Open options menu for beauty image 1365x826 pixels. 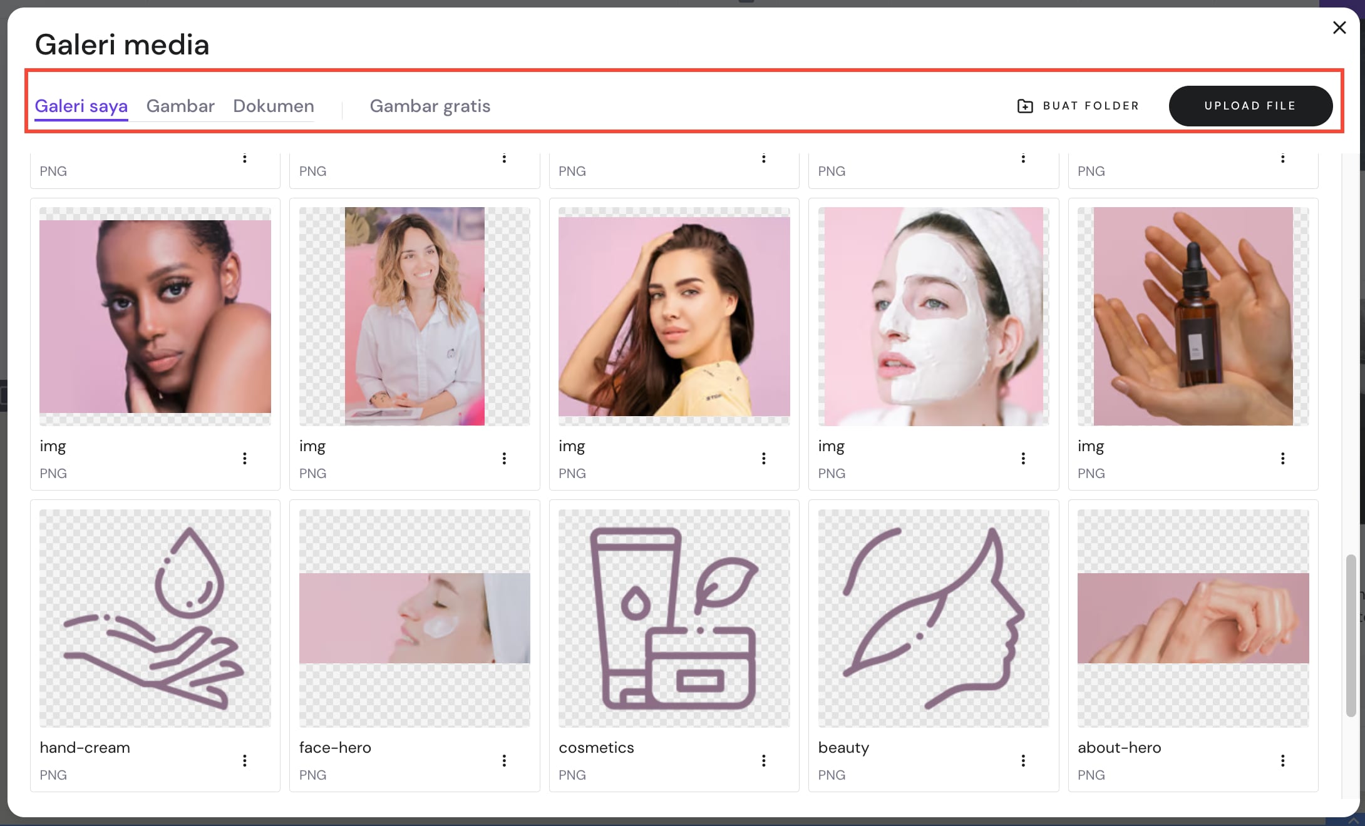pos(1023,760)
